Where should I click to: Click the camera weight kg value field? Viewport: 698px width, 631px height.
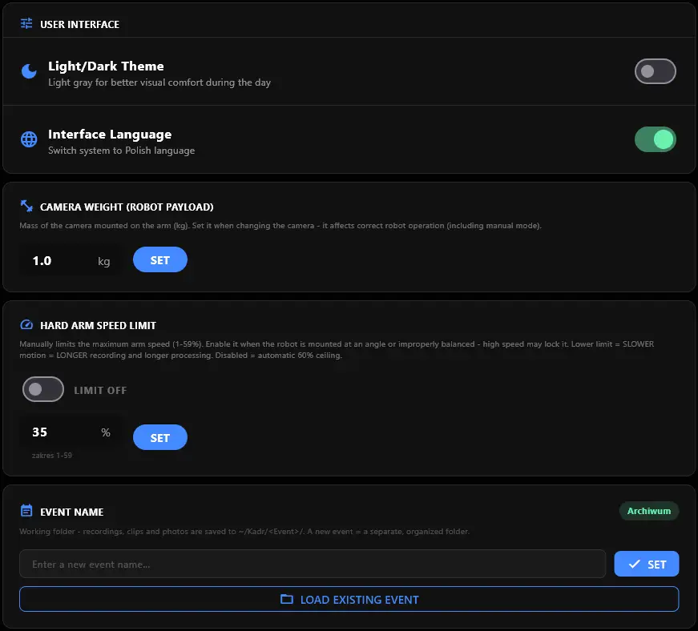tap(71, 260)
